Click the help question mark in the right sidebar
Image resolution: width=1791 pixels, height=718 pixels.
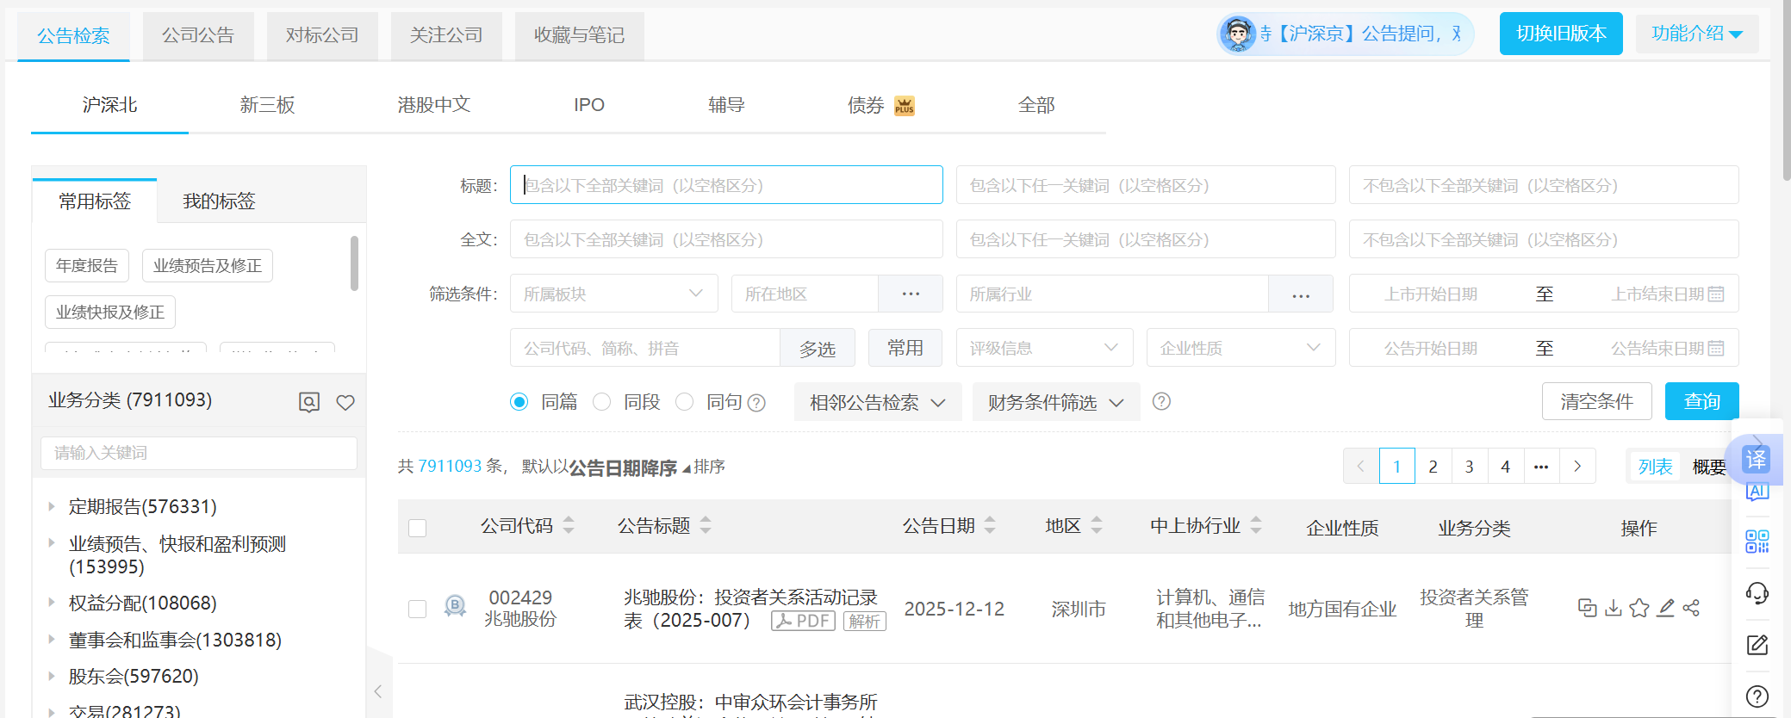click(1757, 696)
